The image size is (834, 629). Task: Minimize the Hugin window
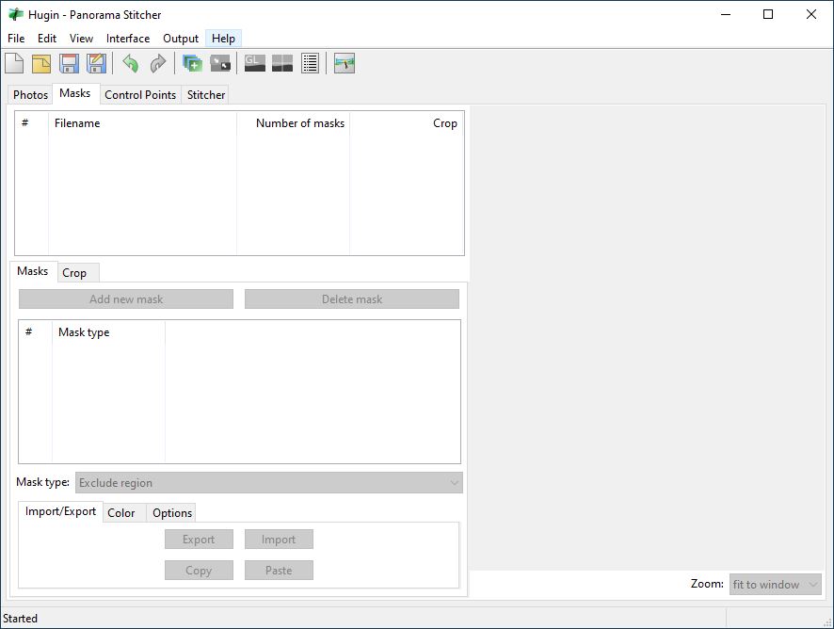726,14
